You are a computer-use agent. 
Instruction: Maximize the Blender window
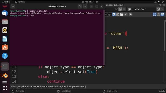pos(160,5)
